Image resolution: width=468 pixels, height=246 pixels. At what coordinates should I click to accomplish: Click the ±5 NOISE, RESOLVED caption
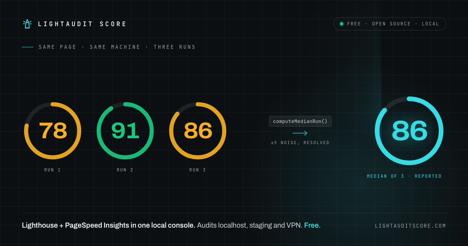point(300,143)
